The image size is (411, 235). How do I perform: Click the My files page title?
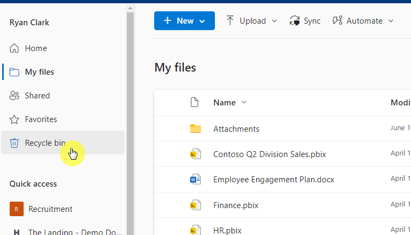175,68
